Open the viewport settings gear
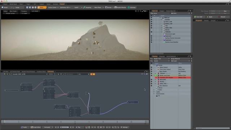Viewport: 231px width, 130px height. tap(145, 11)
